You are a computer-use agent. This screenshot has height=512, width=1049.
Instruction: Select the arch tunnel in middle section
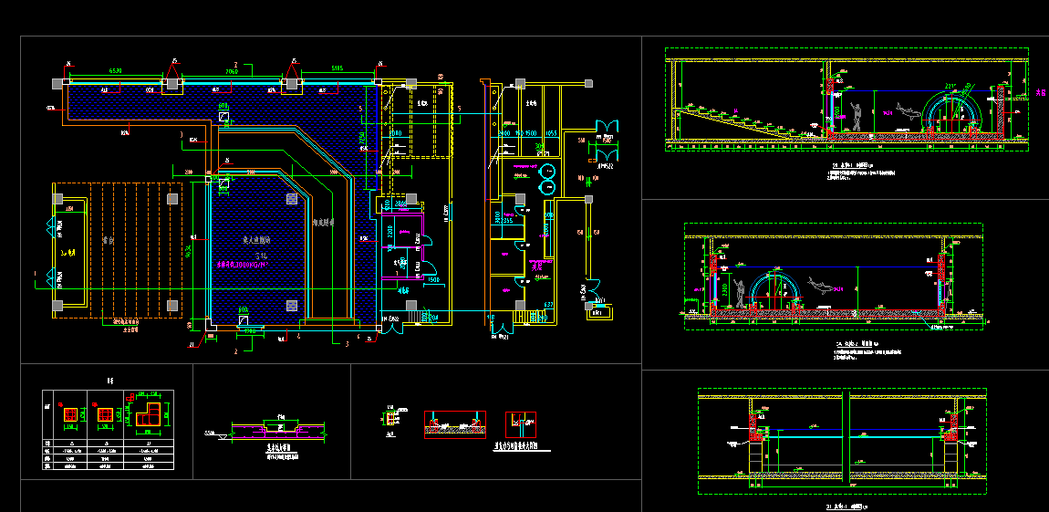tap(782, 291)
